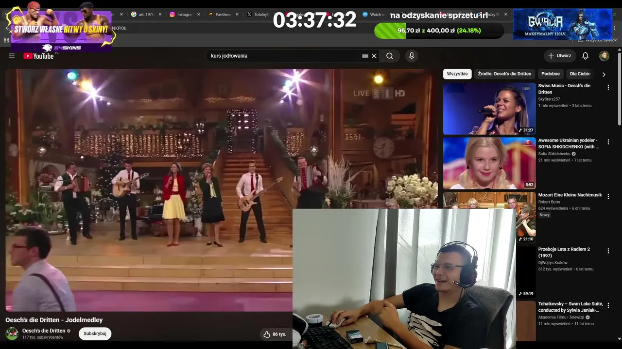The image size is (622, 349).
Task: Open options for Swiss Music video
Action: [x=608, y=87]
